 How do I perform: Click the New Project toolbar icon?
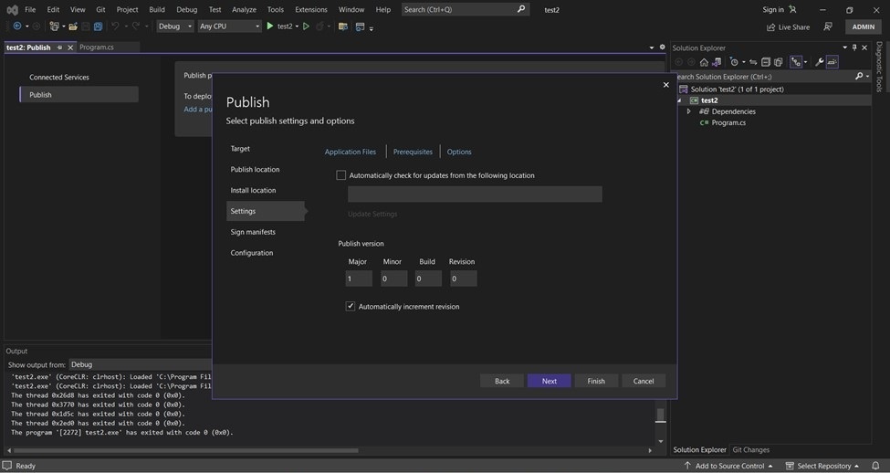54,26
